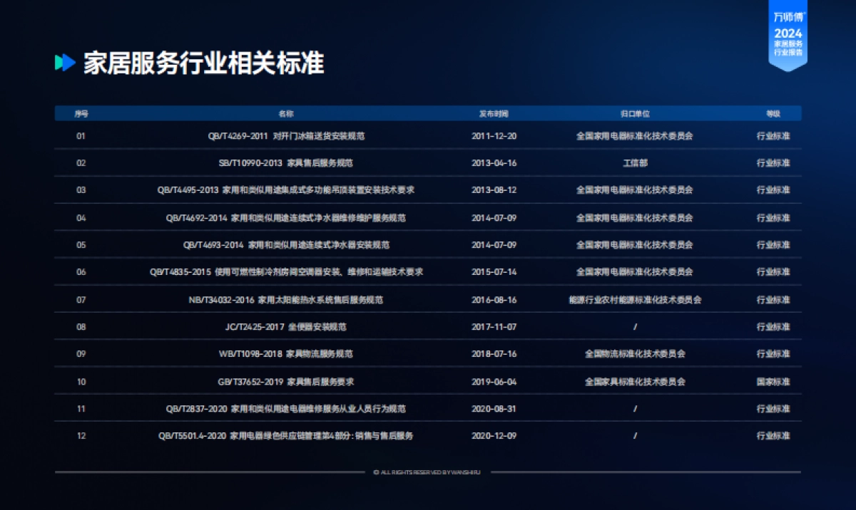Click the 工信部 cell in row 02
The image size is (856, 510).
click(635, 163)
